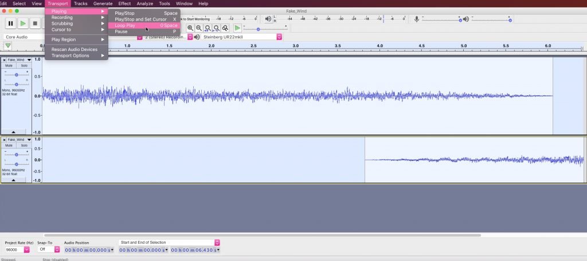Open the Generate menu
Viewport: 587px width, 261px height.
(103, 3)
